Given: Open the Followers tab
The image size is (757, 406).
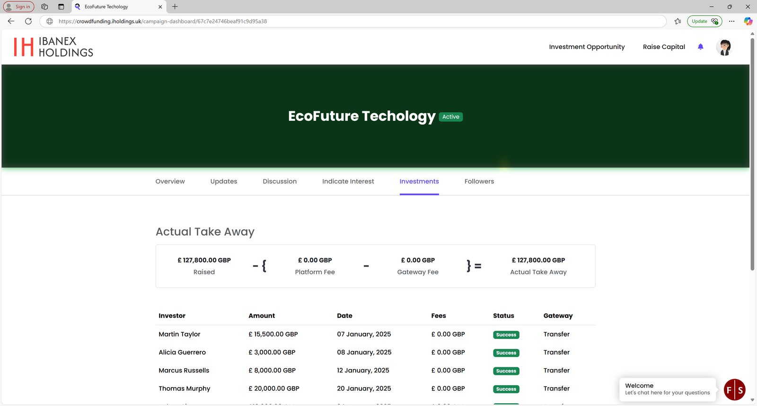Looking at the screenshot, I should point(479,181).
